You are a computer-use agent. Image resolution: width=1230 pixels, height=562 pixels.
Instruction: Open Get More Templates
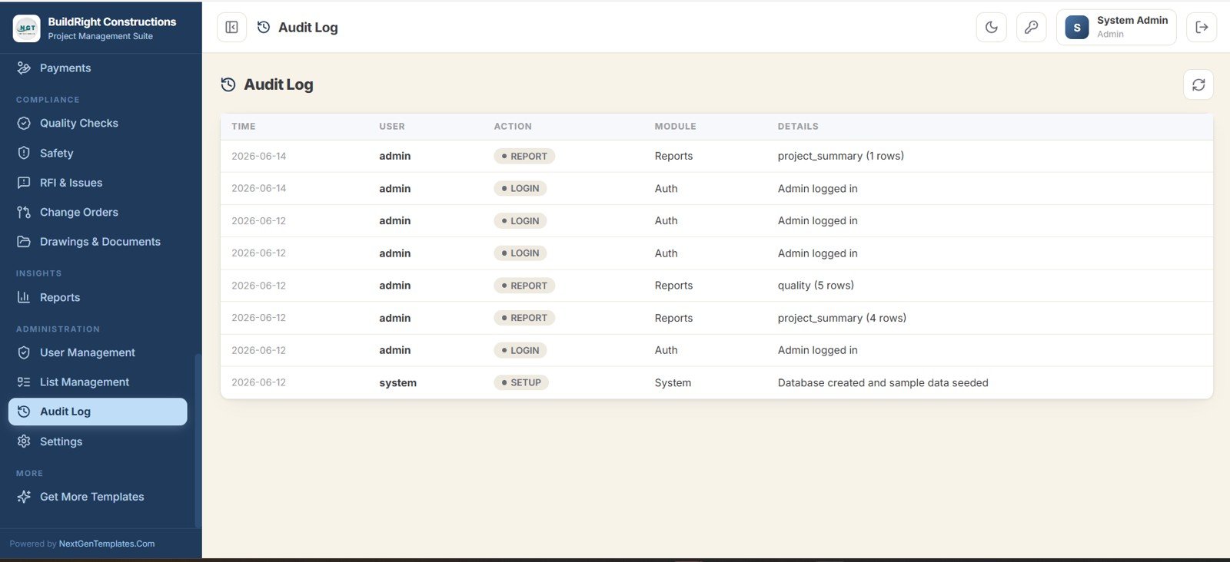tap(98, 497)
